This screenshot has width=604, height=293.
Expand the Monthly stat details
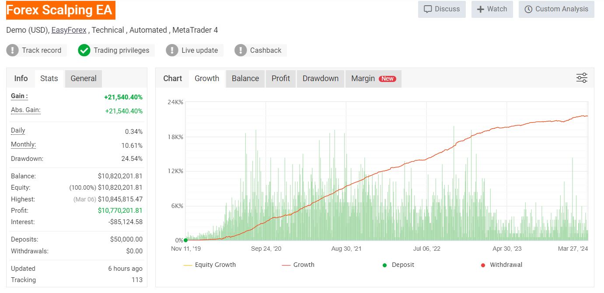click(x=23, y=144)
